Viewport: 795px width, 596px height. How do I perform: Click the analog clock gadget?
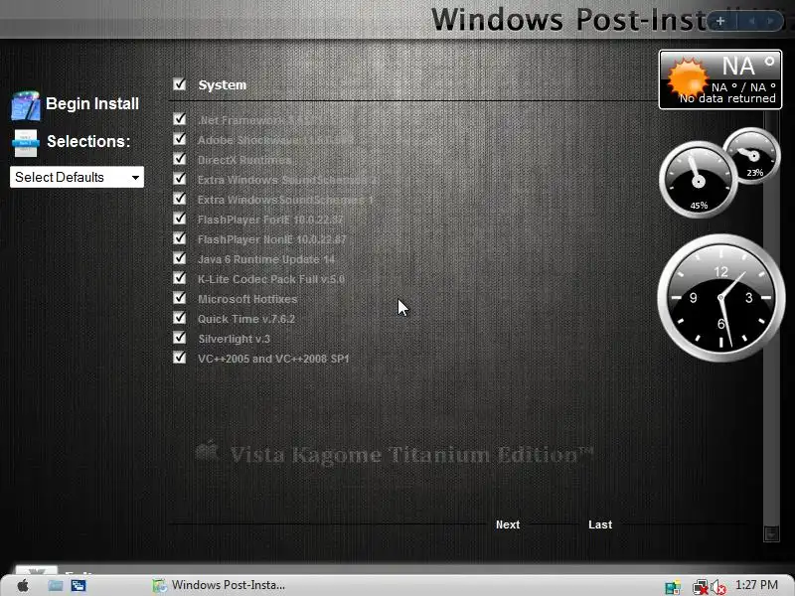click(720, 298)
